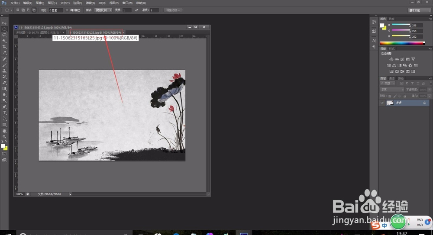
Task: Click the R channel red slider
Action: click(401, 25)
